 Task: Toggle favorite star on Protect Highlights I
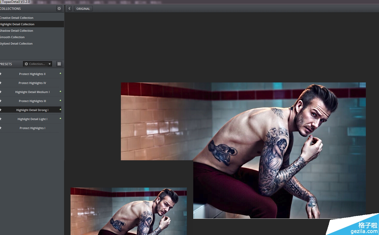coord(1,128)
